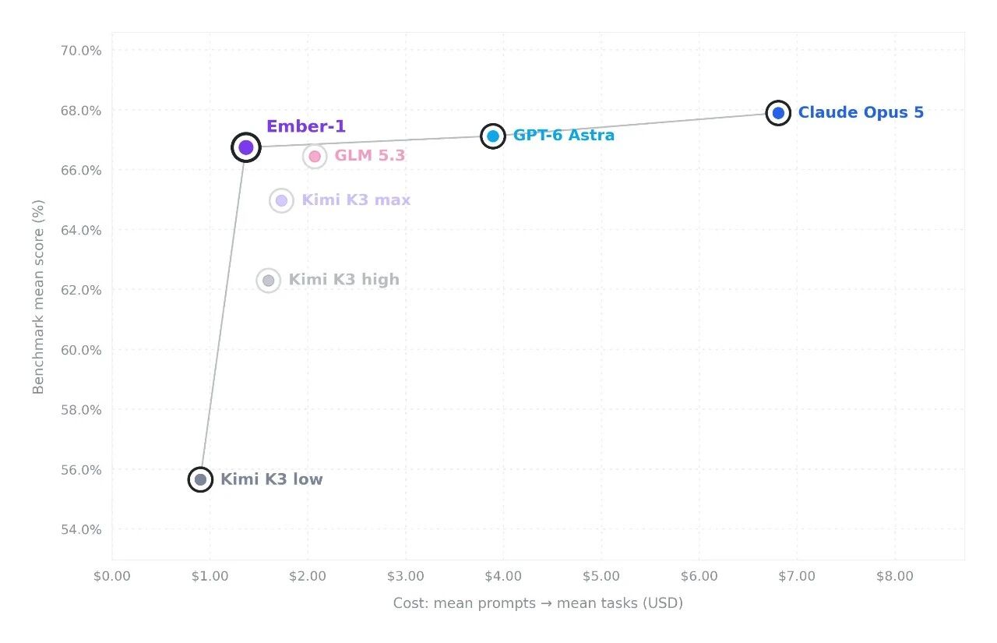Select the GPT-6 Astra data point
The width and height of the screenshot is (997, 643).
493,136
